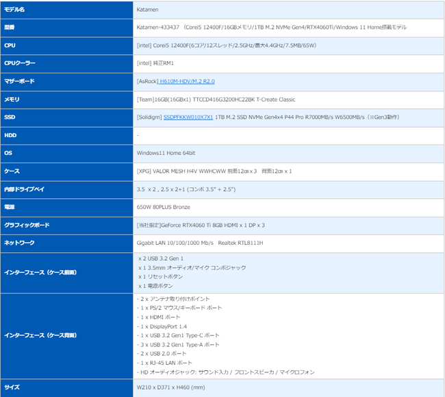Open the H610M-HDV/M.2 R2.0 motherboard link
Image resolution: width=445 pixels, height=397 pixels.
(x=187, y=82)
